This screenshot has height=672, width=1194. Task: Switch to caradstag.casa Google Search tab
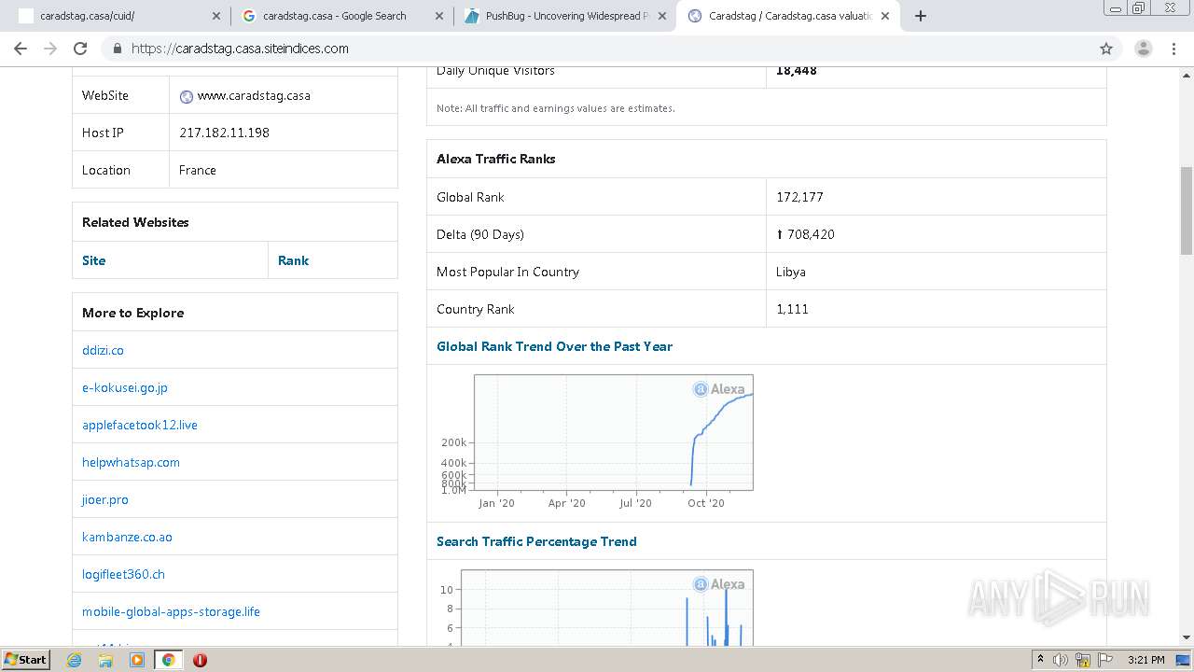coord(341,16)
